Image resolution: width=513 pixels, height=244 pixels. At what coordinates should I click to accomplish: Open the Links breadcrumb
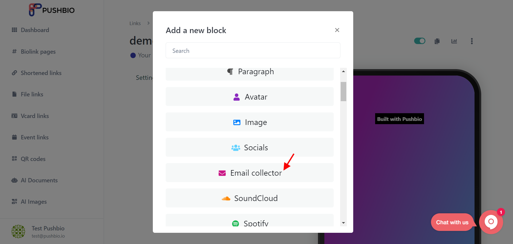click(x=135, y=23)
